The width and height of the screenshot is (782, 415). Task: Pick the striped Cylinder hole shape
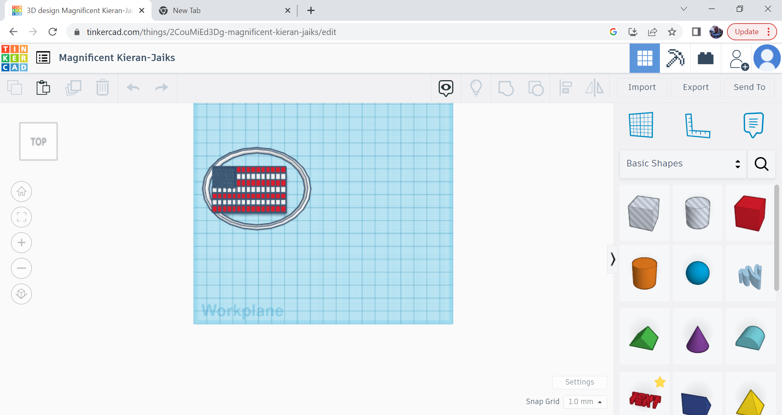(x=697, y=213)
